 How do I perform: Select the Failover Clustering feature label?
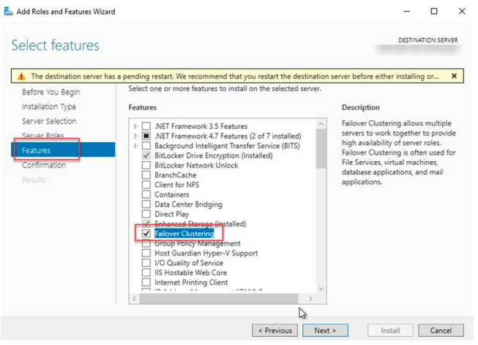[x=184, y=234]
